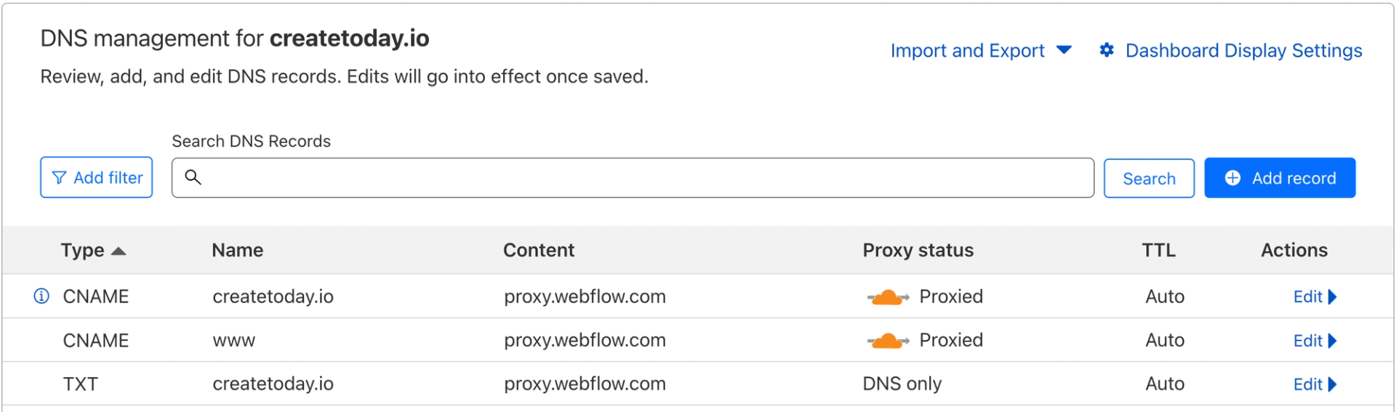This screenshot has height=412, width=1396.
Task: Click the gear icon for Dashboard Display Settings
Action: pyautogui.click(x=1107, y=50)
